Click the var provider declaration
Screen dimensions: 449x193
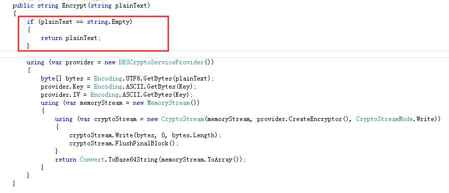pos(72,62)
